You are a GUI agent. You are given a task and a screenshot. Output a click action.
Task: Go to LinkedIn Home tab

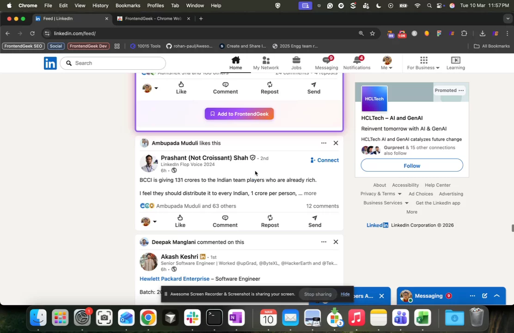tap(235, 63)
